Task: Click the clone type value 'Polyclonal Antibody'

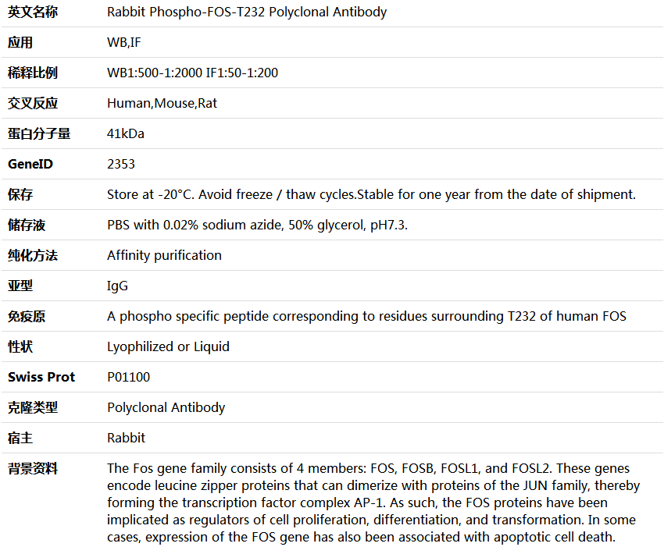Action: 166,407
